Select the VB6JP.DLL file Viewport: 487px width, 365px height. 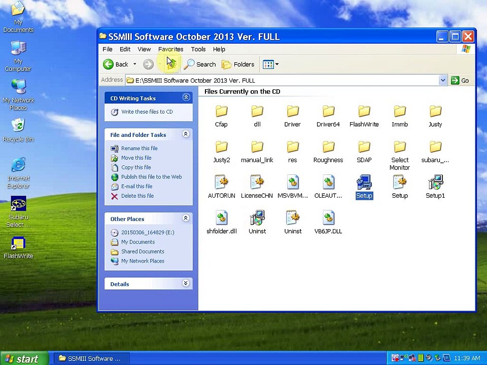click(328, 218)
